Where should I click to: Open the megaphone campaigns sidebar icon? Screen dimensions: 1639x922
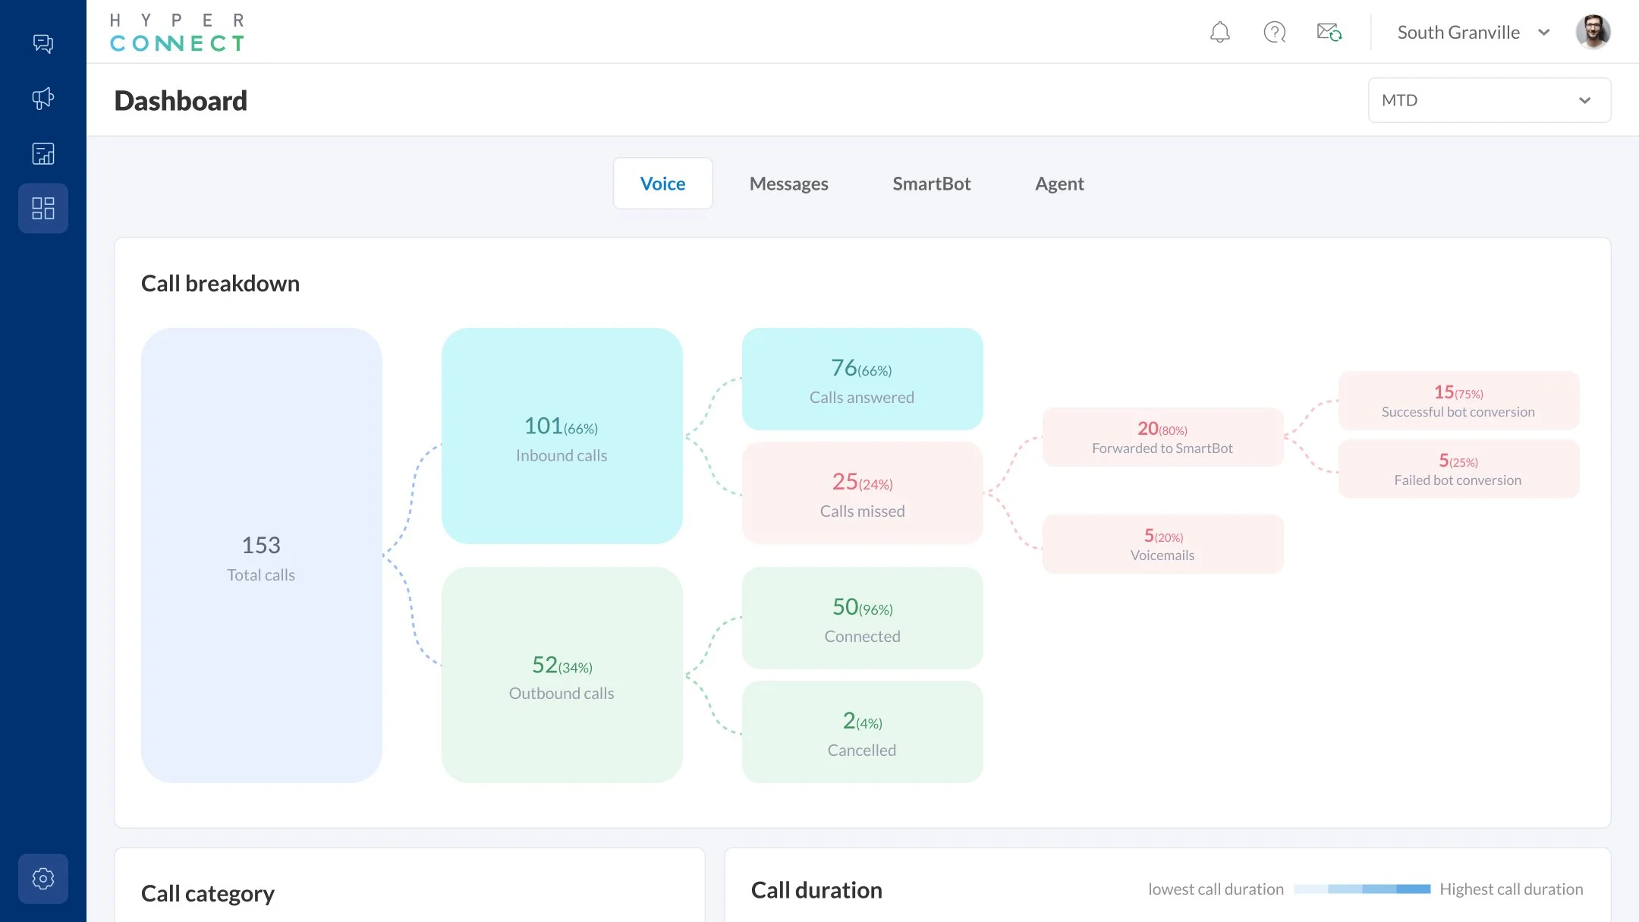(x=43, y=99)
